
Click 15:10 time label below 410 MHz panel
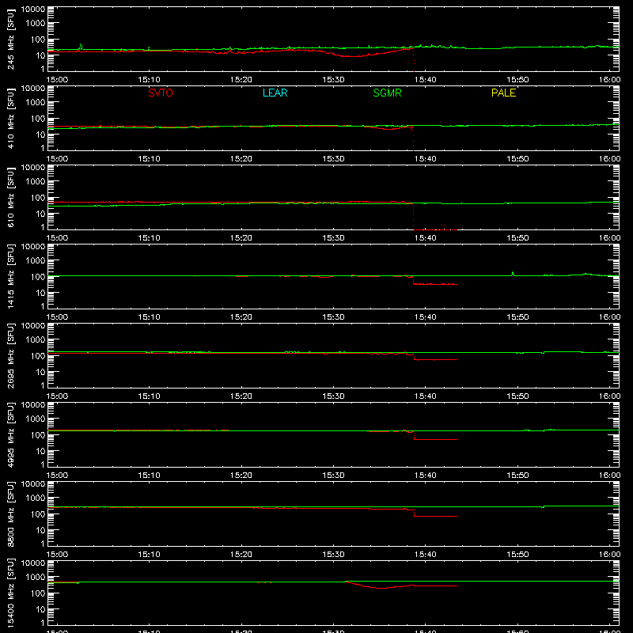[x=149, y=159]
